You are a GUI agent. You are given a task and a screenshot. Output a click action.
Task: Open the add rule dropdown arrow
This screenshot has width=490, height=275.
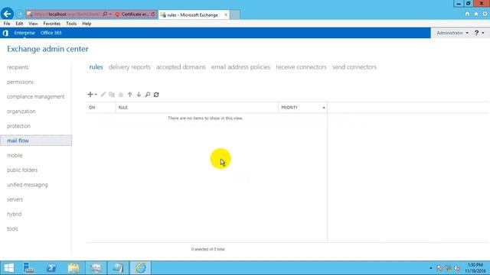[x=96, y=95]
